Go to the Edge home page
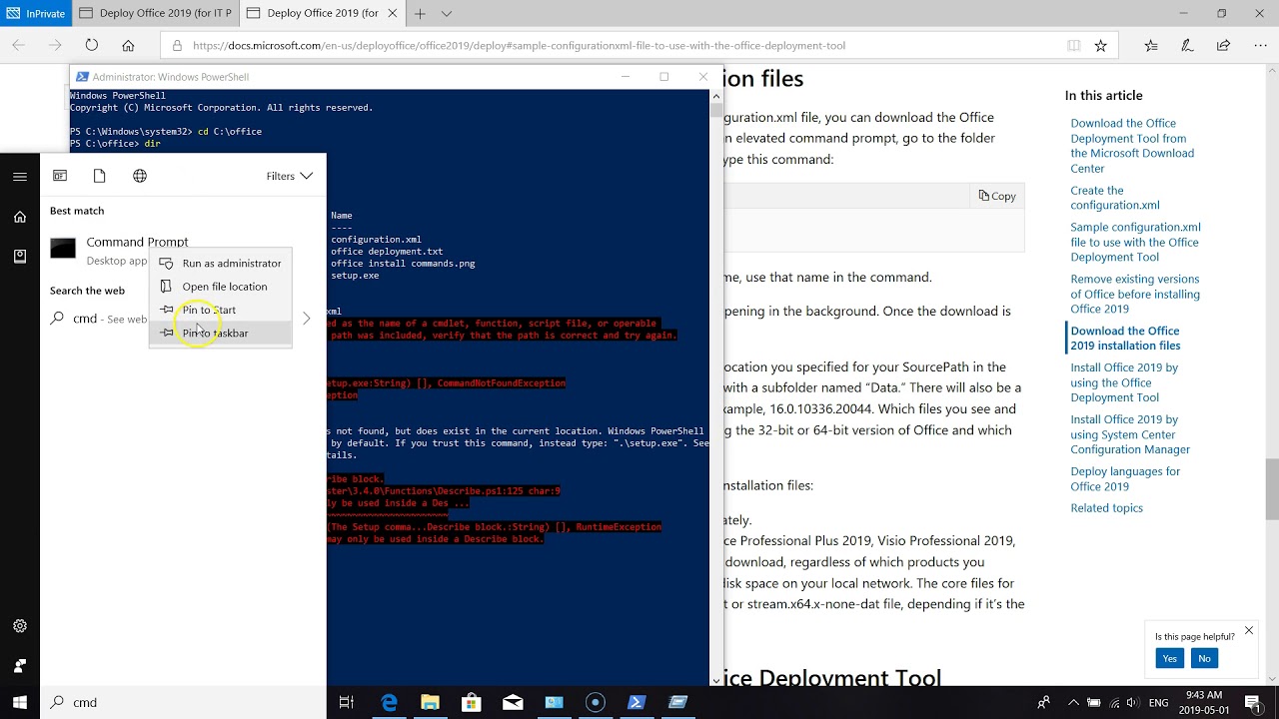Screen dimensions: 1279x719 point(128,45)
